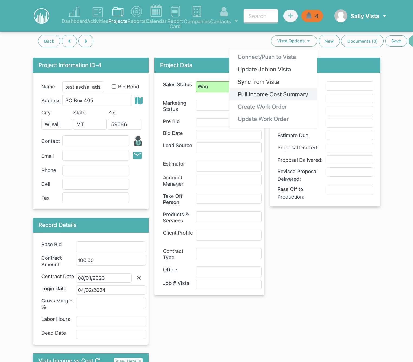
Task: Open notifications bell with 4 alerts
Action: (312, 16)
